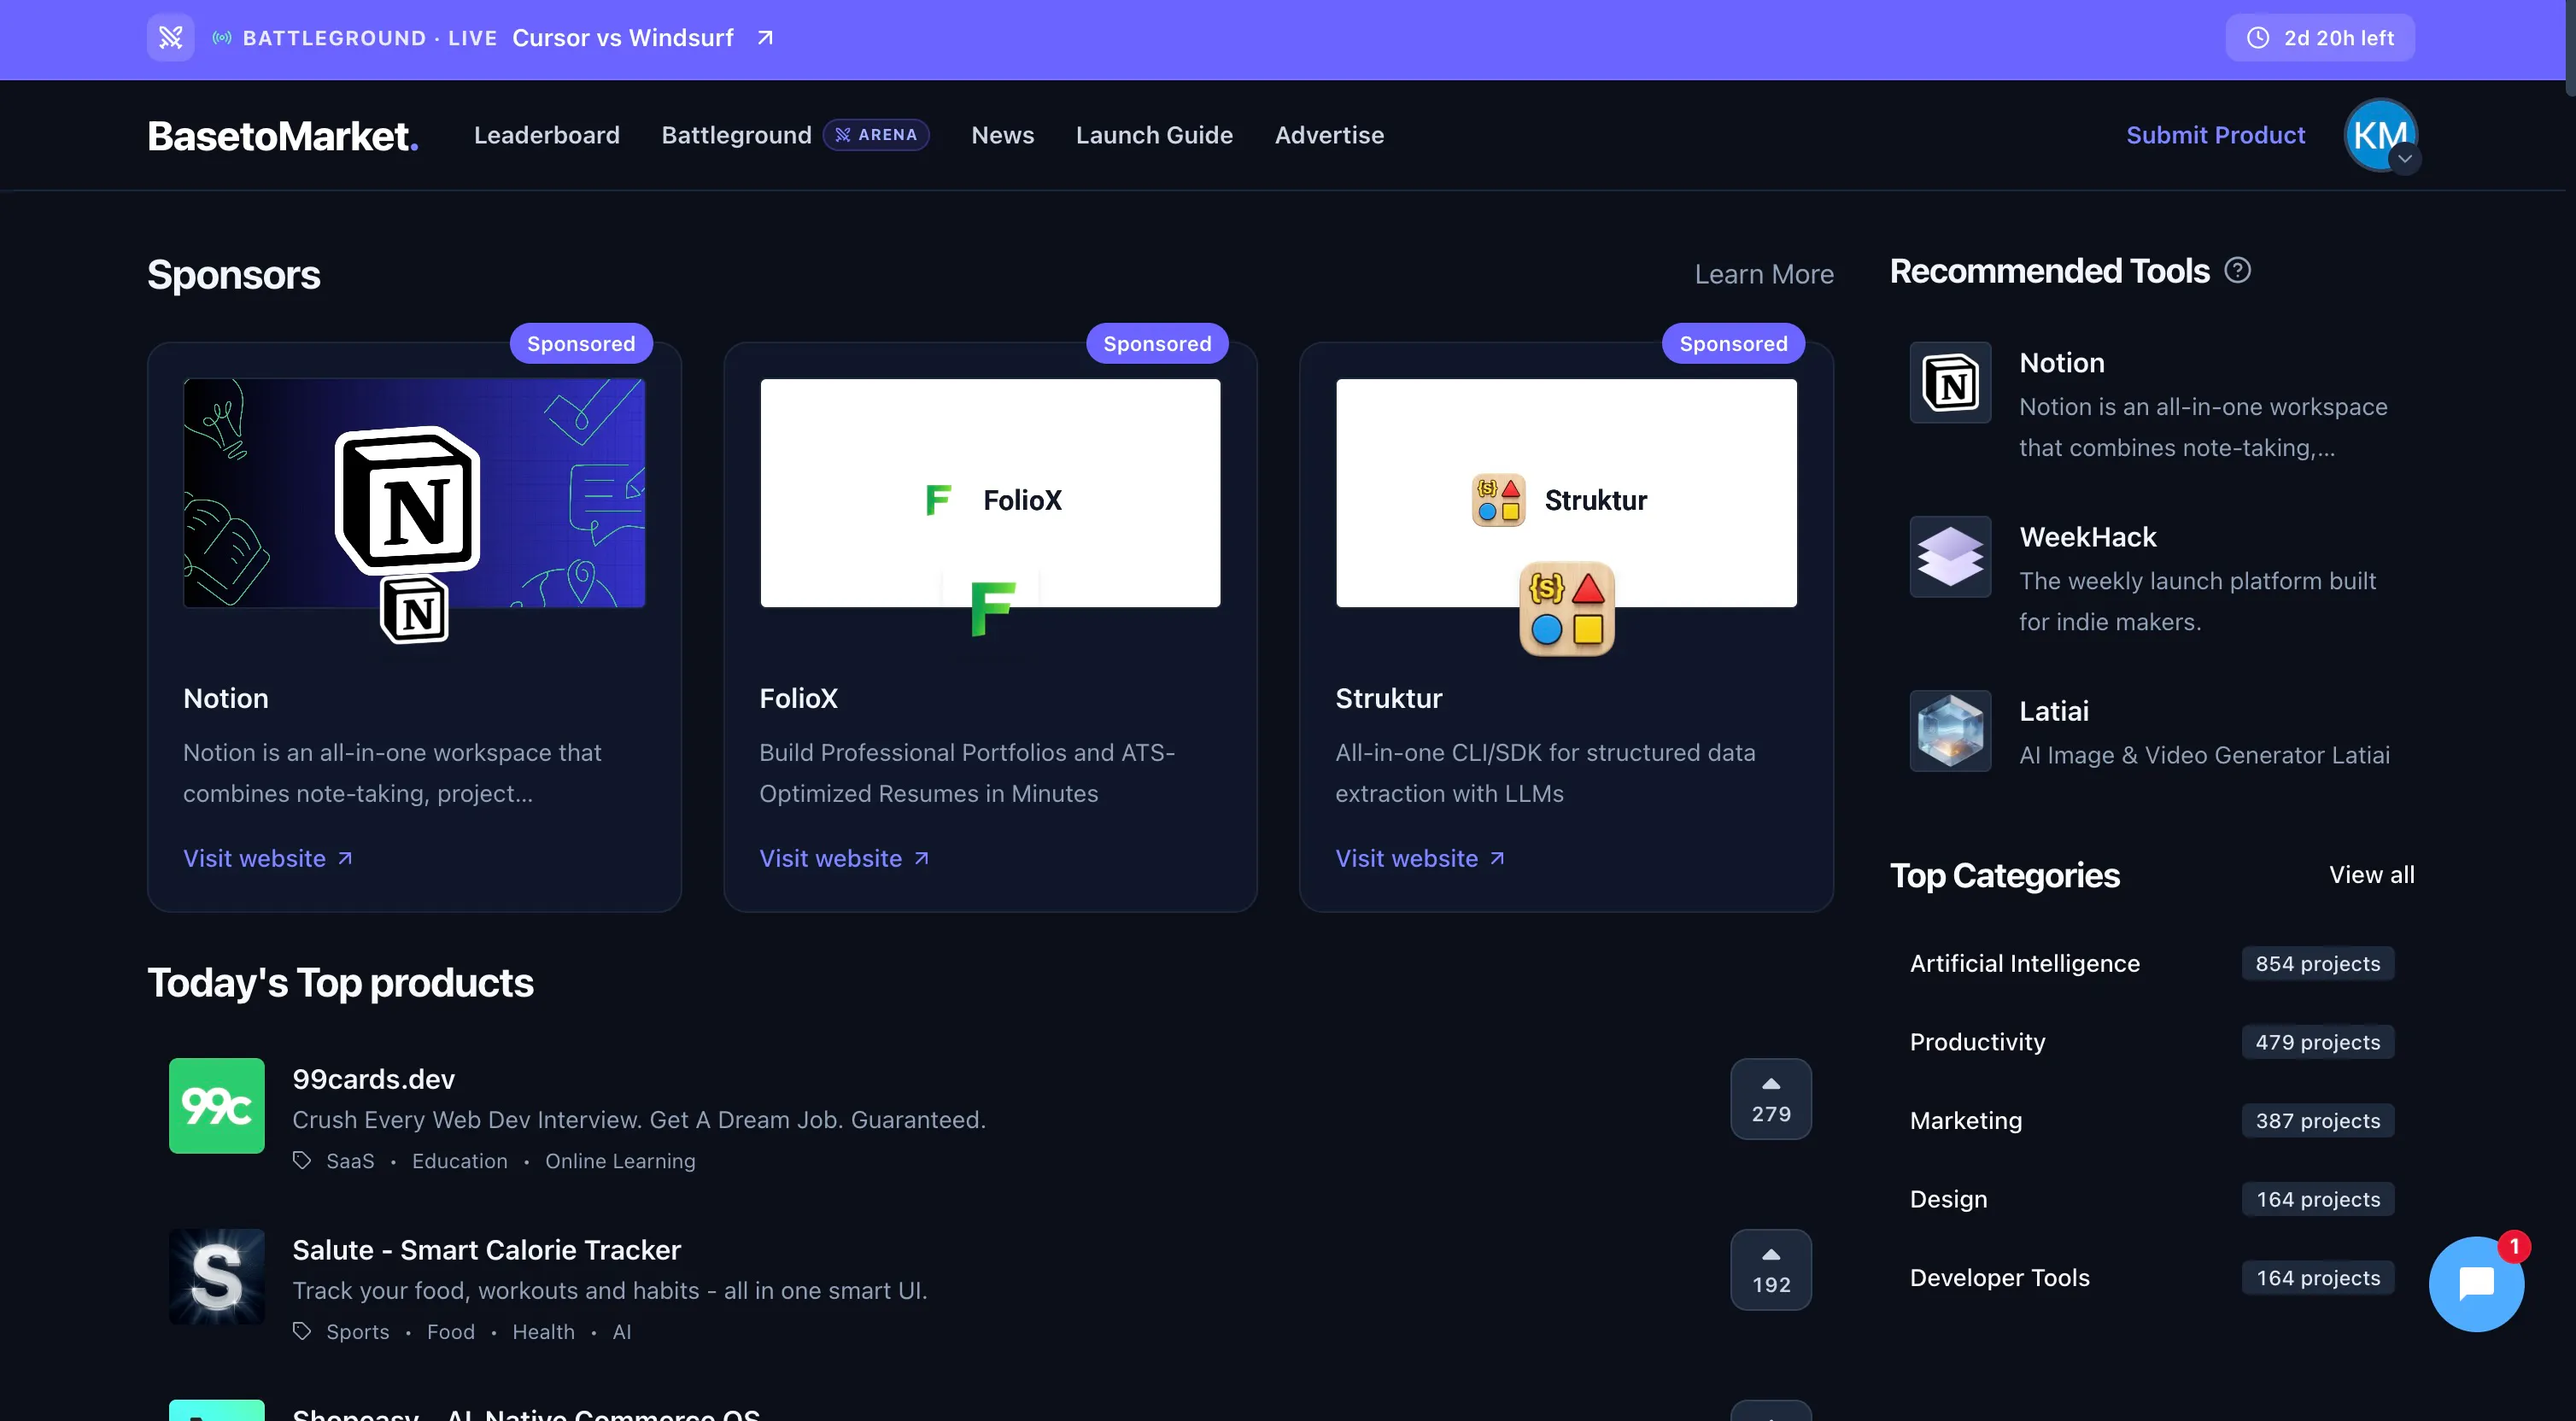
Task: Click View all in Top Categories
Action: click(2371, 874)
